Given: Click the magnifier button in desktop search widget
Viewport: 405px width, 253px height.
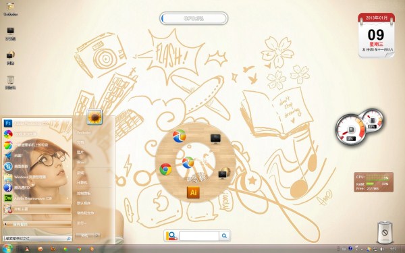Looking at the screenshot, I should point(224,235).
